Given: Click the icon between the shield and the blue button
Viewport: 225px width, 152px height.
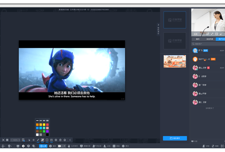Looking at the screenshot, I should (x=34, y=146).
